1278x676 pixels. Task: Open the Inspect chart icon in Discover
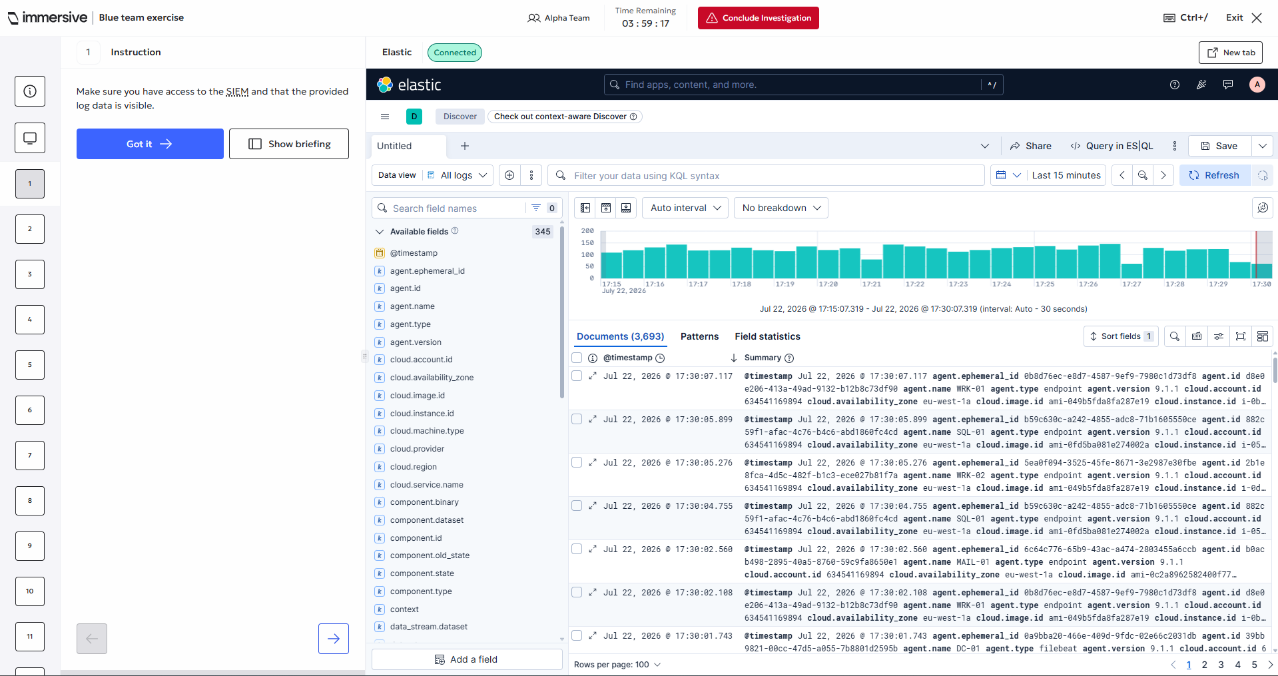click(x=1262, y=208)
